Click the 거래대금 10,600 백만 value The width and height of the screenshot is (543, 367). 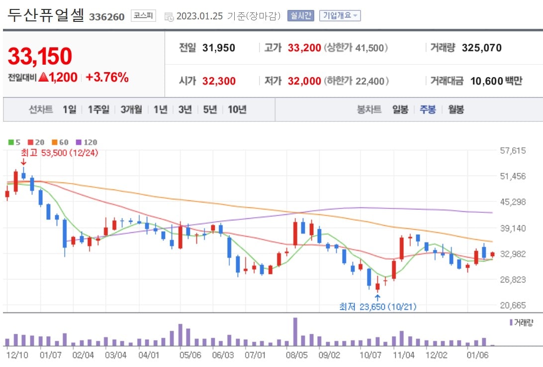(496, 81)
